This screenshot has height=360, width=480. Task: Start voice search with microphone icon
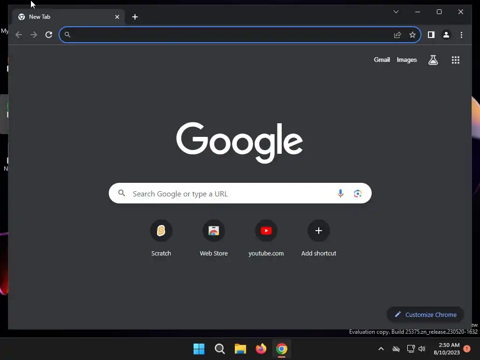coord(340,193)
